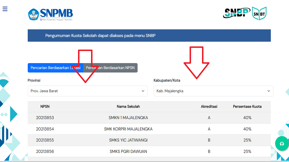Image resolution: width=289 pixels, height=162 pixels.
Task: Click the SNBP logo
Action: pyautogui.click(x=236, y=13)
